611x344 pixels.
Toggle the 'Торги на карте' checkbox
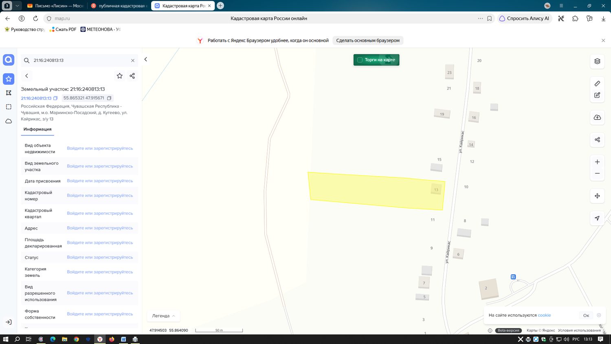click(360, 60)
